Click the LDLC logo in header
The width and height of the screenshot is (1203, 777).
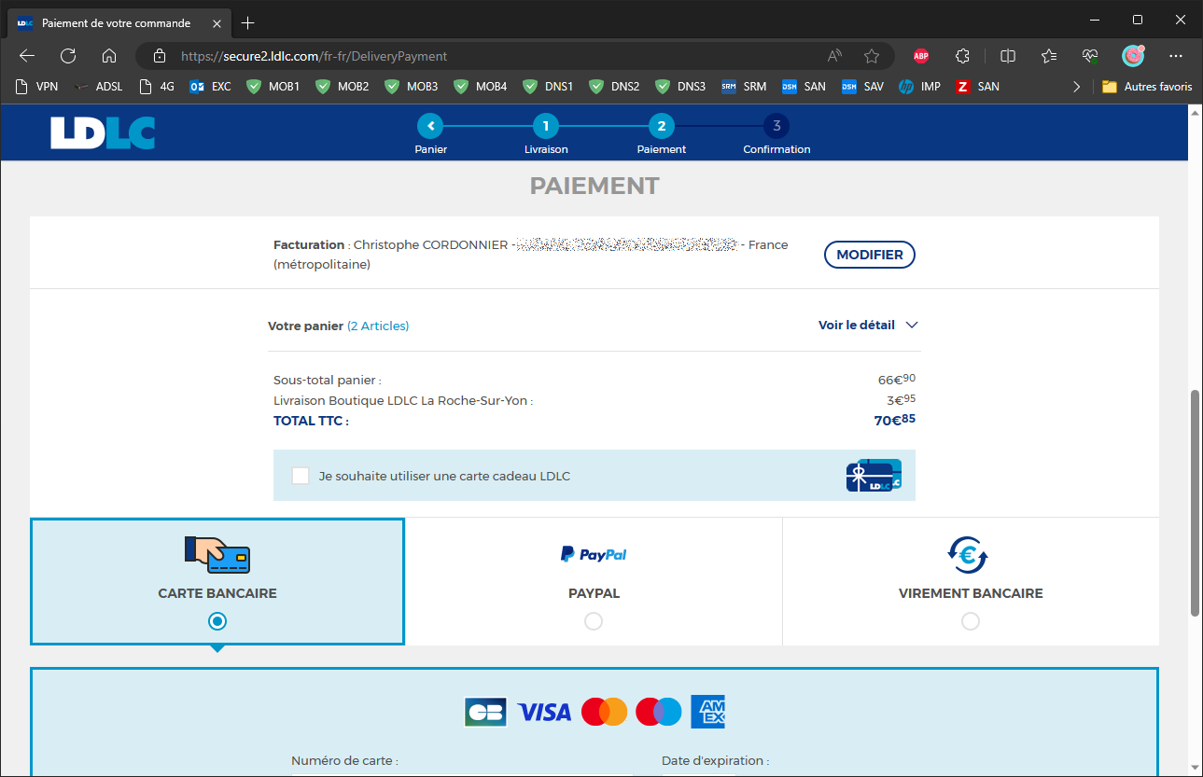point(103,132)
